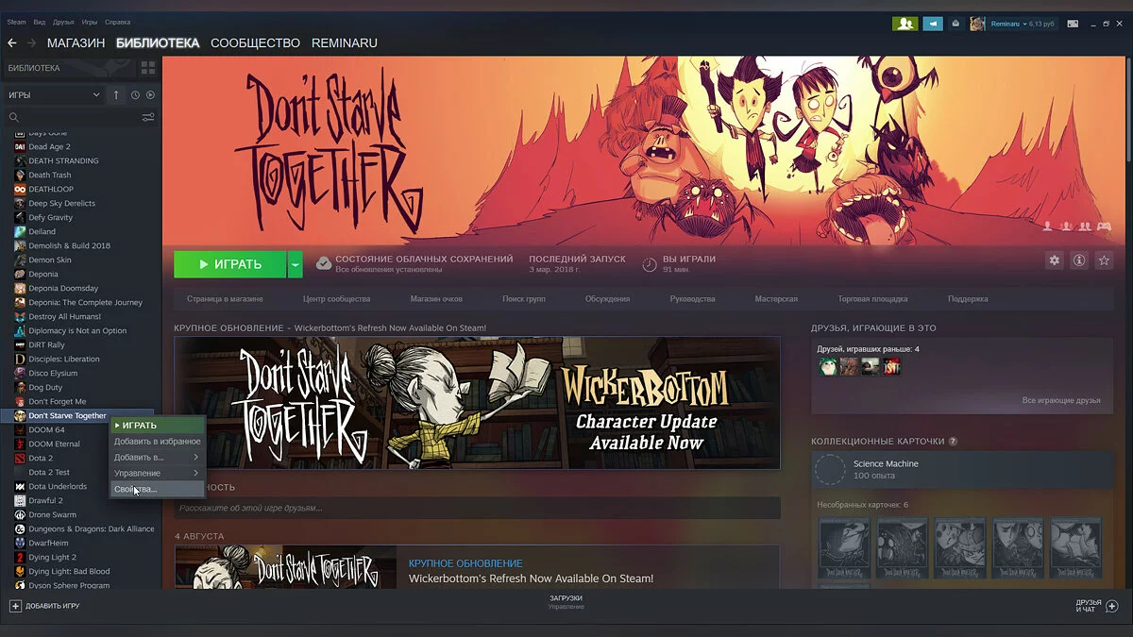Go to МАГАЗИН tab
The image size is (1133, 637).
coord(76,42)
